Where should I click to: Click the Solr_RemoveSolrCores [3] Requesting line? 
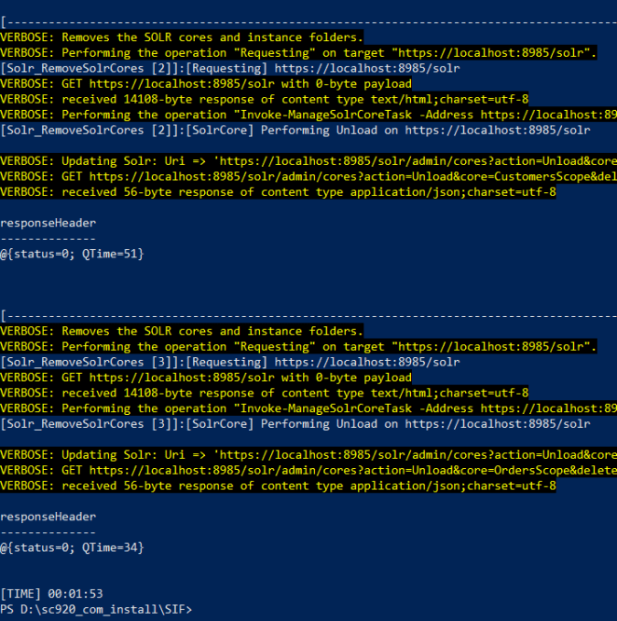point(229,362)
